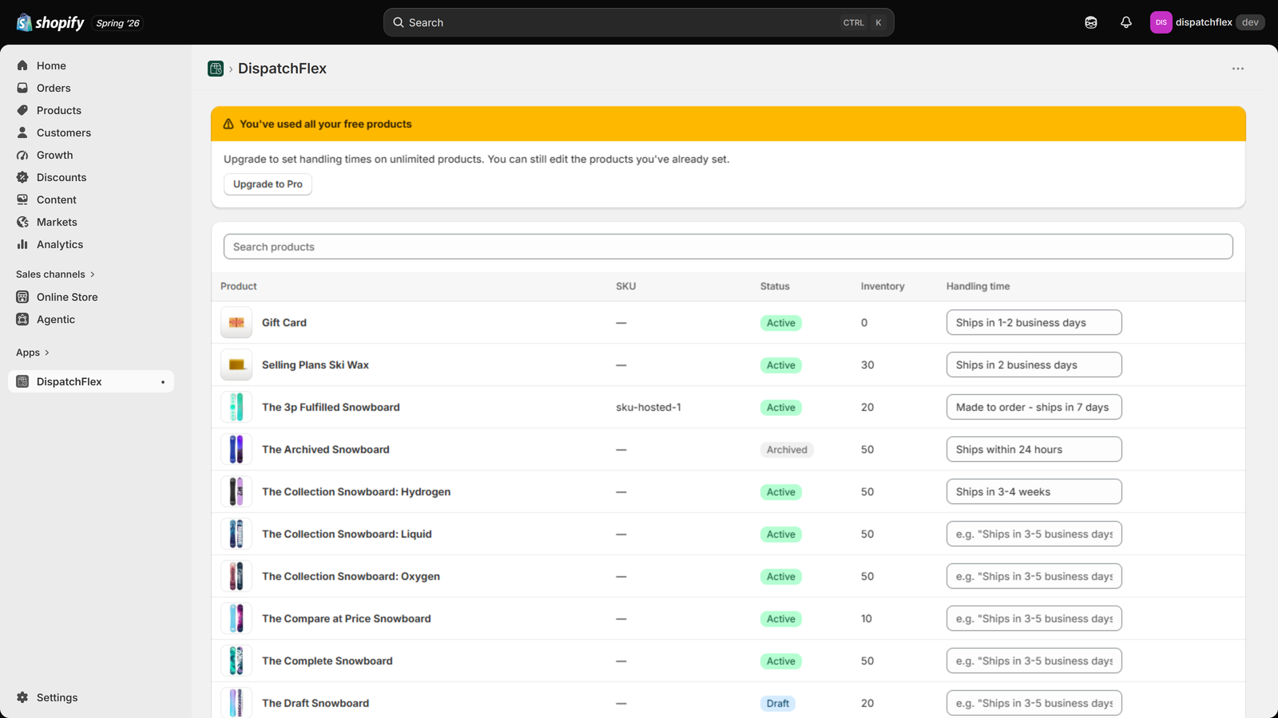
Task: Click the Content icon in sidebar
Action: point(22,199)
